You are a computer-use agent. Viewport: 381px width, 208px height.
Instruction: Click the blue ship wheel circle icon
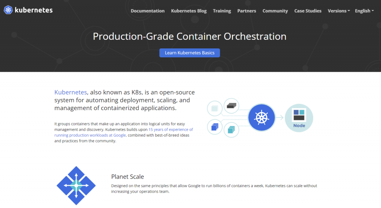click(x=261, y=118)
